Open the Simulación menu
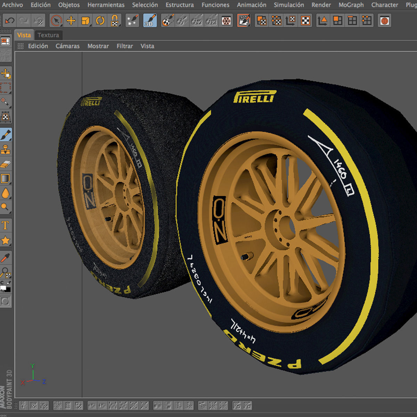The height and width of the screenshot is (417, 417). coord(289,5)
